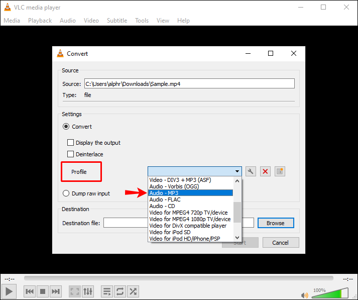Edit selected profile wrench icon
This screenshot has width=358, height=300.
point(251,171)
